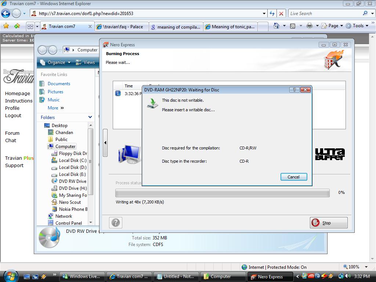
Task: Select Chandan folder in the tree
Action: [x=64, y=132]
